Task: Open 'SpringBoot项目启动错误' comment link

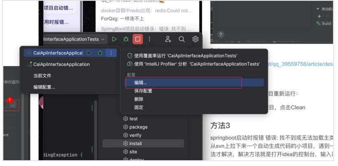Action: [146, 29]
